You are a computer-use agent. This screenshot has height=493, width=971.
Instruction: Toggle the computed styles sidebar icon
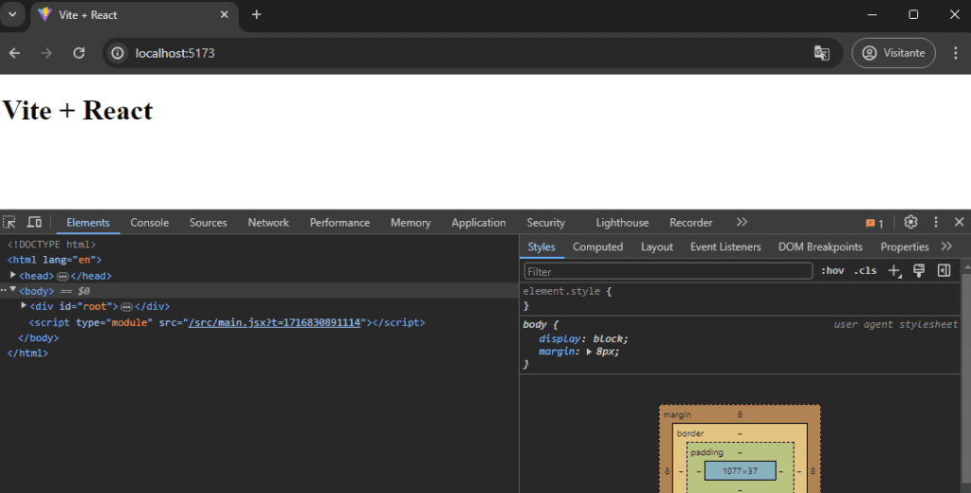pos(944,270)
